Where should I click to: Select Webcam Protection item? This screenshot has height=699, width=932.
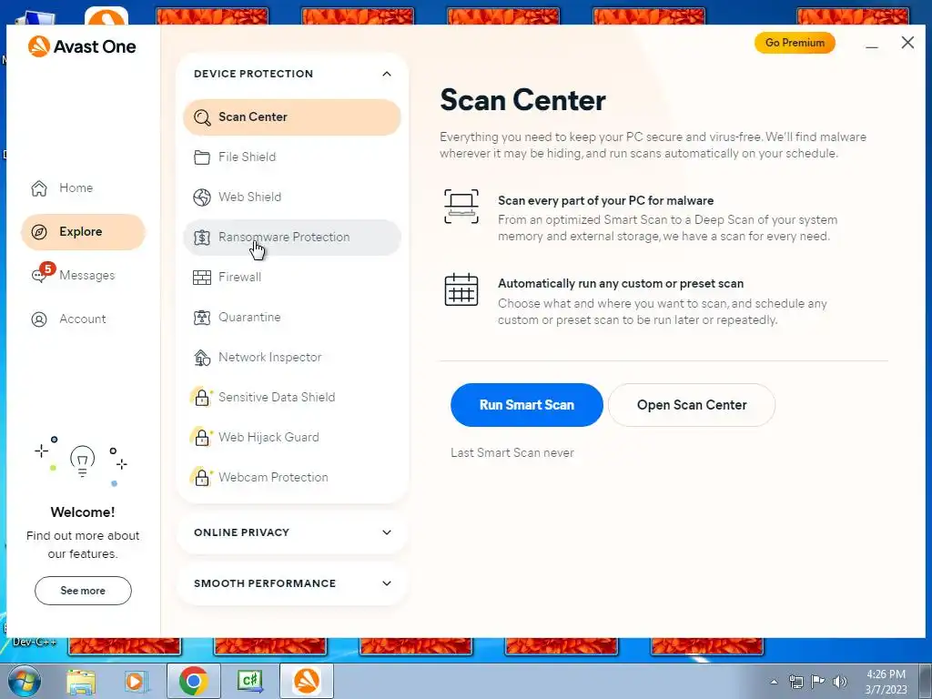pos(292,477)
